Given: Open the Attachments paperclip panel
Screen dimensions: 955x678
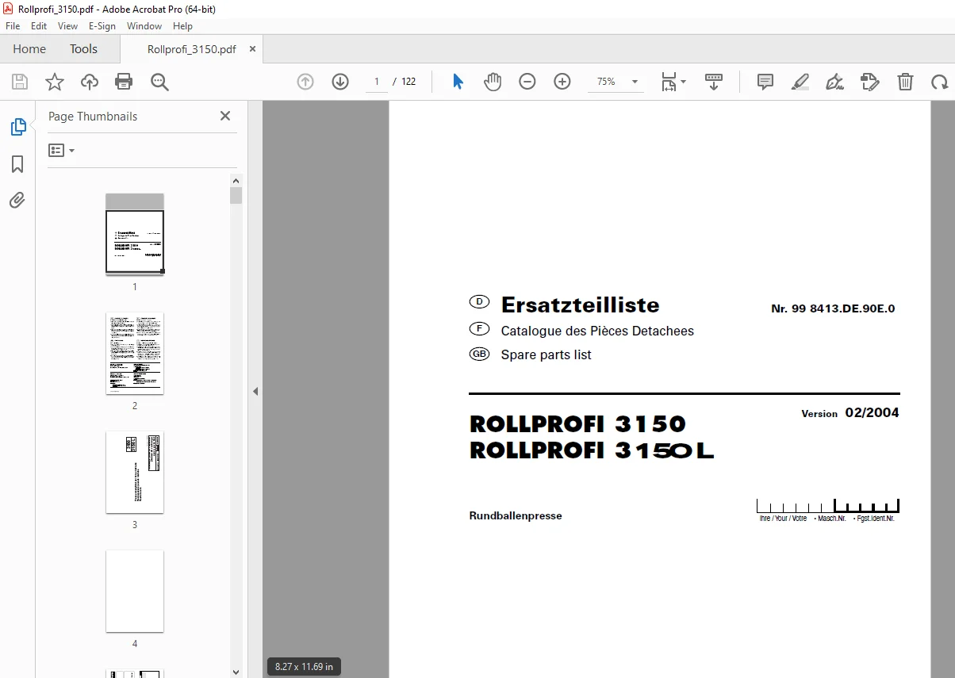Looking at the screenshot, I should point(17,200).
